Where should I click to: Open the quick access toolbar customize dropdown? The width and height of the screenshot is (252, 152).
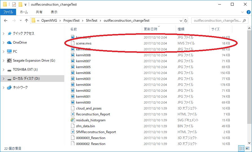click(x=25, y=5)
